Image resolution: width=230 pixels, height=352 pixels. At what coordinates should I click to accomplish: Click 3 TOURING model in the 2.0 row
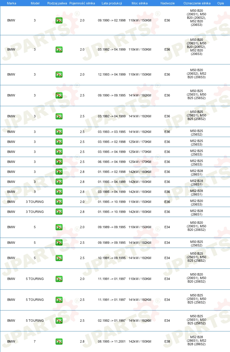[x=35, y=202]
